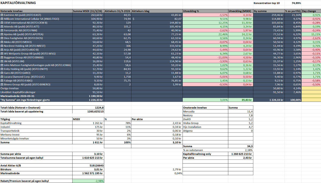
Task: Select the 'Onoterade Innehav' header cell
Action: pos(205,108)
